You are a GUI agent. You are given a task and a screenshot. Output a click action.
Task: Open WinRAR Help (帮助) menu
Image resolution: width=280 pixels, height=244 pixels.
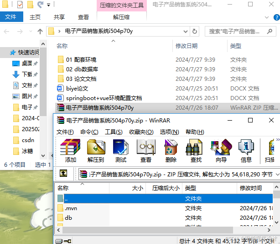pyautogui.click(x=195, y=132)
